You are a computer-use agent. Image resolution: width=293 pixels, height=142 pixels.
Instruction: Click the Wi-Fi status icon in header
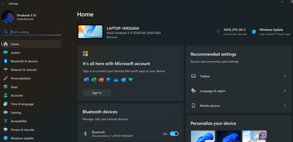pyautogui.click(x=218, y=32)
